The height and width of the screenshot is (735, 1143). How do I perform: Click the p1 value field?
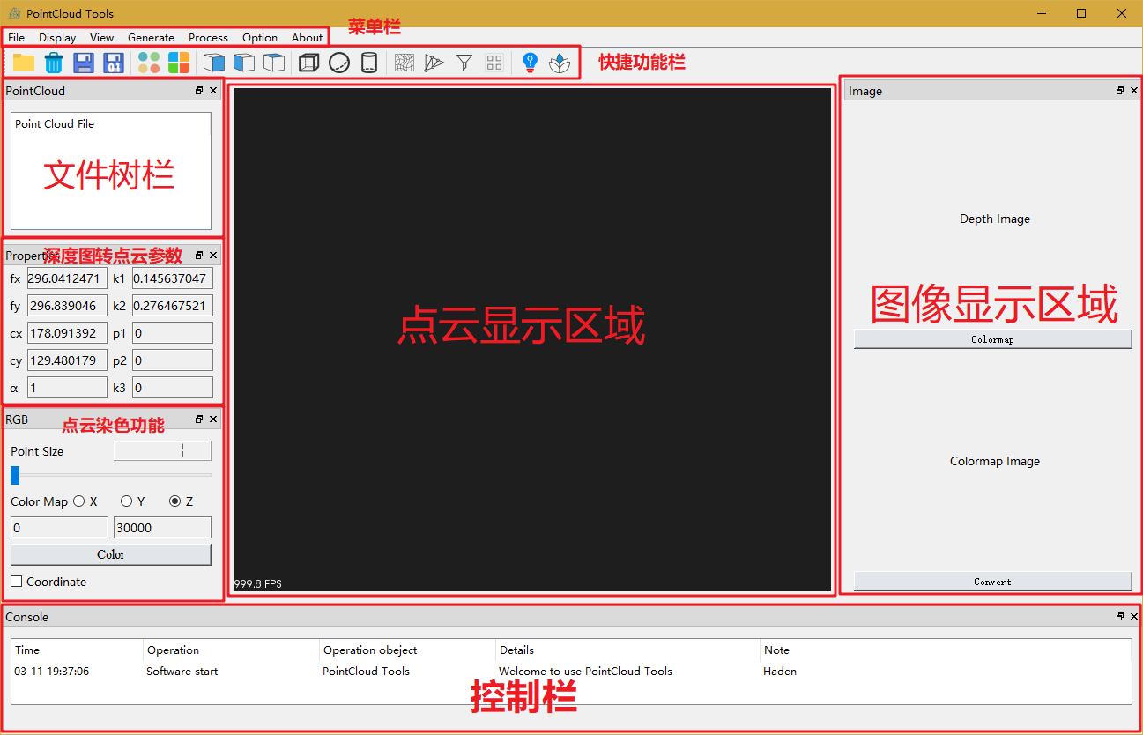coord(173,333)
